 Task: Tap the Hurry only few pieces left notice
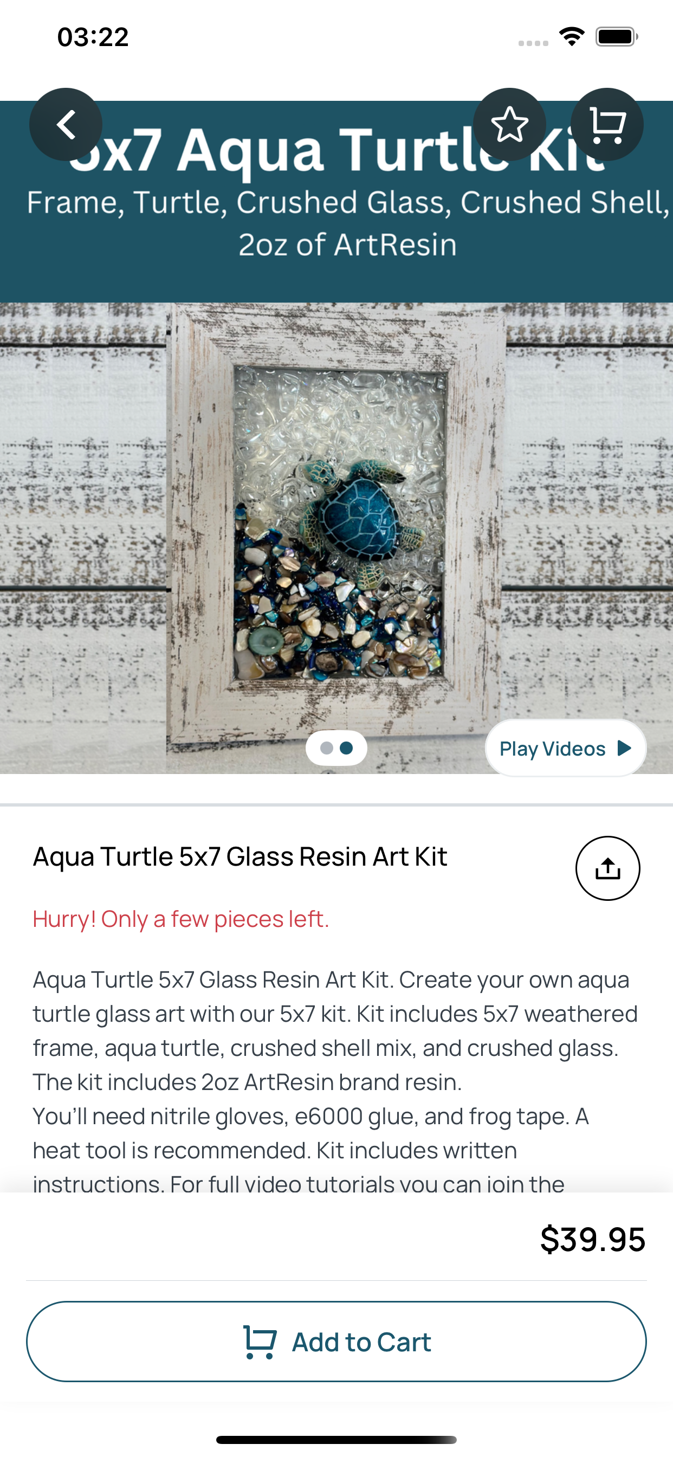coord(181,919)
